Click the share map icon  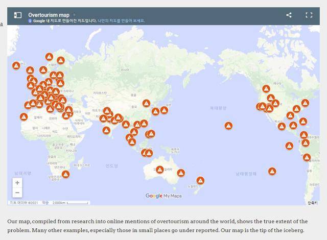pyautogui.click(x=289, y=15)
